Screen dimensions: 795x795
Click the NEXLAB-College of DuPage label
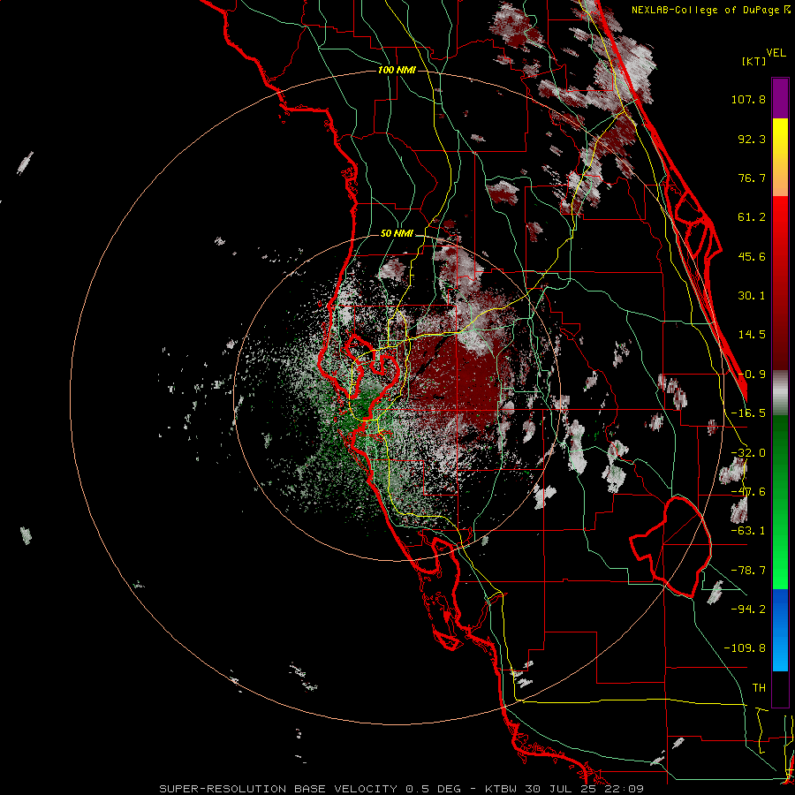[710, 10]
